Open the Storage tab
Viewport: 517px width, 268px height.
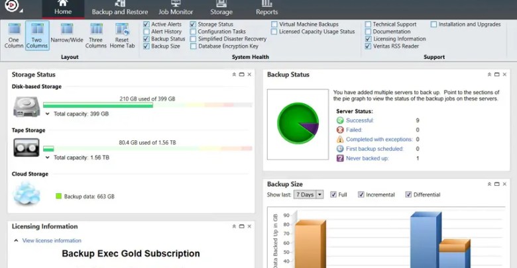coord(221,9)
